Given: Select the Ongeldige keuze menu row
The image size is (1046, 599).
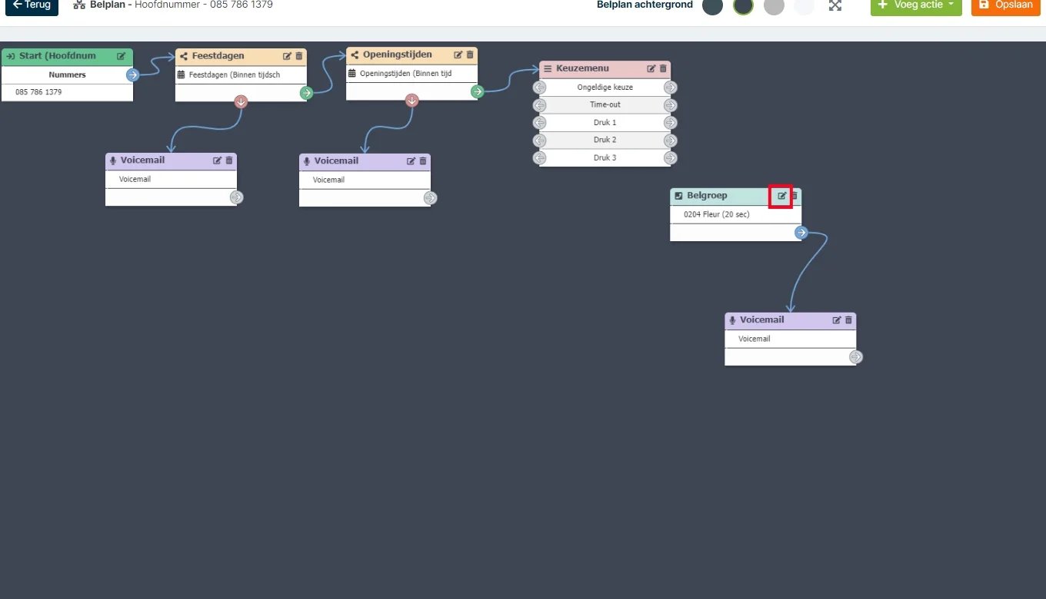Looking at the screenshot, I should pyautogui.click(x=605, y=88).
